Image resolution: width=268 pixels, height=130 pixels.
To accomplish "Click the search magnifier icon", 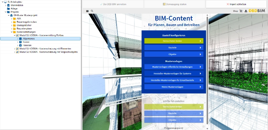I will (x=92, y=11).
